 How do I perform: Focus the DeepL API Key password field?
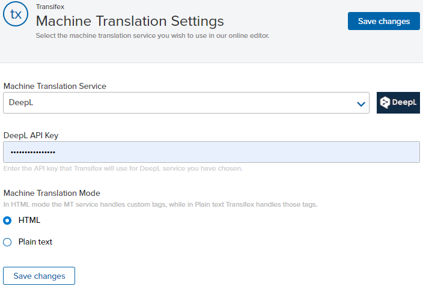211,152
